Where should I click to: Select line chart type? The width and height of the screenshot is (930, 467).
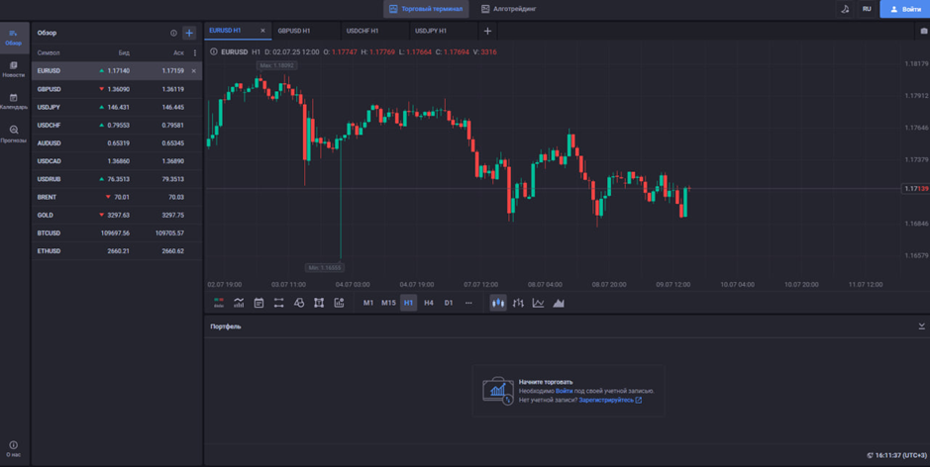(x=538, y=303)
